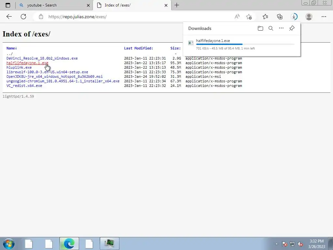Open the clock showing 3:32 PM
The image size is (333, 250).
[316, 244]
